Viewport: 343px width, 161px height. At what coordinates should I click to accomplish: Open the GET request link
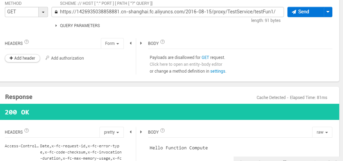pos(205,58)
